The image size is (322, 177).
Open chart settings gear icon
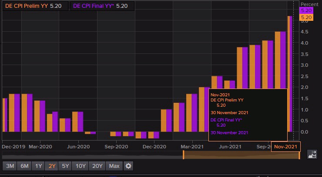128,166
